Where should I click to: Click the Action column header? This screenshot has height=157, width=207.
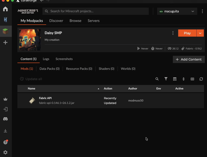tap(108, 89)
